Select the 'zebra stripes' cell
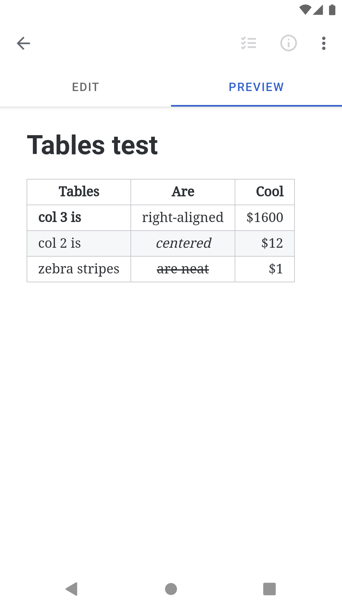 click(79, 269)
